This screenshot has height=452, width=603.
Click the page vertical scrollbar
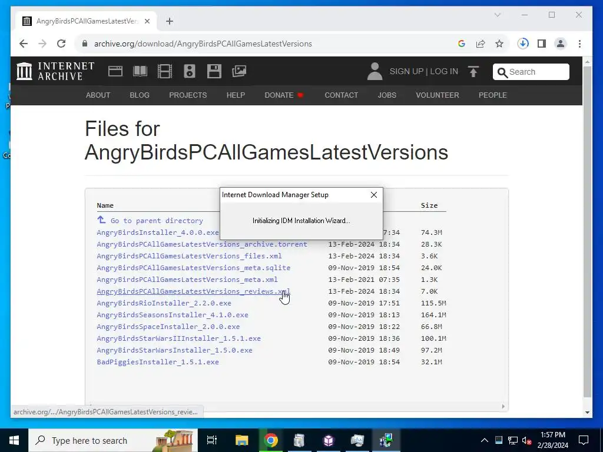point(587,232)
